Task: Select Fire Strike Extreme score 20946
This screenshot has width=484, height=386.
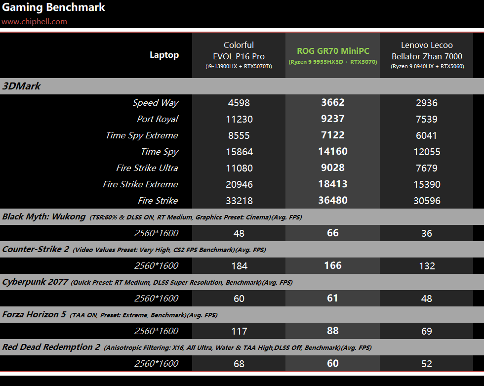Action: (x=239, y=185)
